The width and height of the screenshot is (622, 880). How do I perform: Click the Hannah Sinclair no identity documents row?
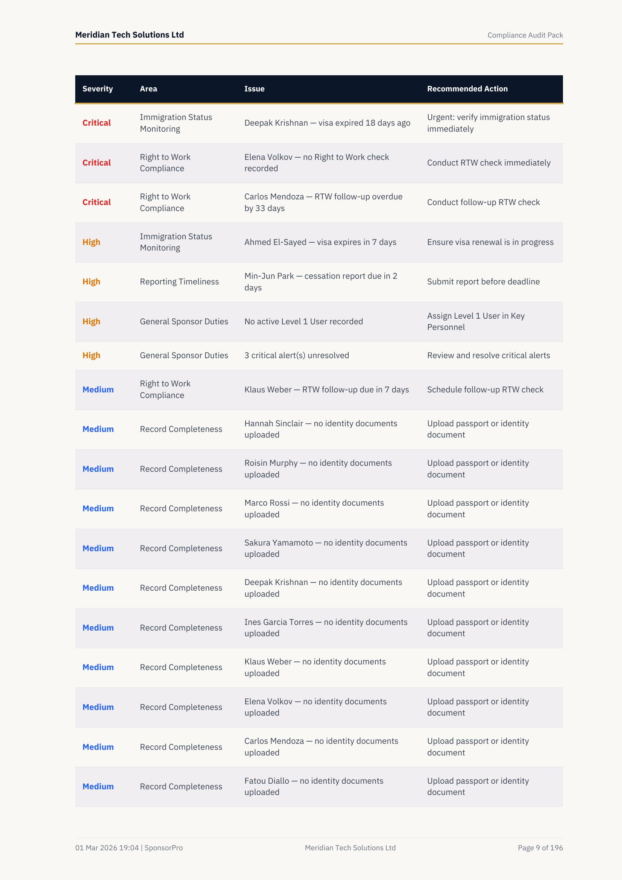click(x=320, y=429)
